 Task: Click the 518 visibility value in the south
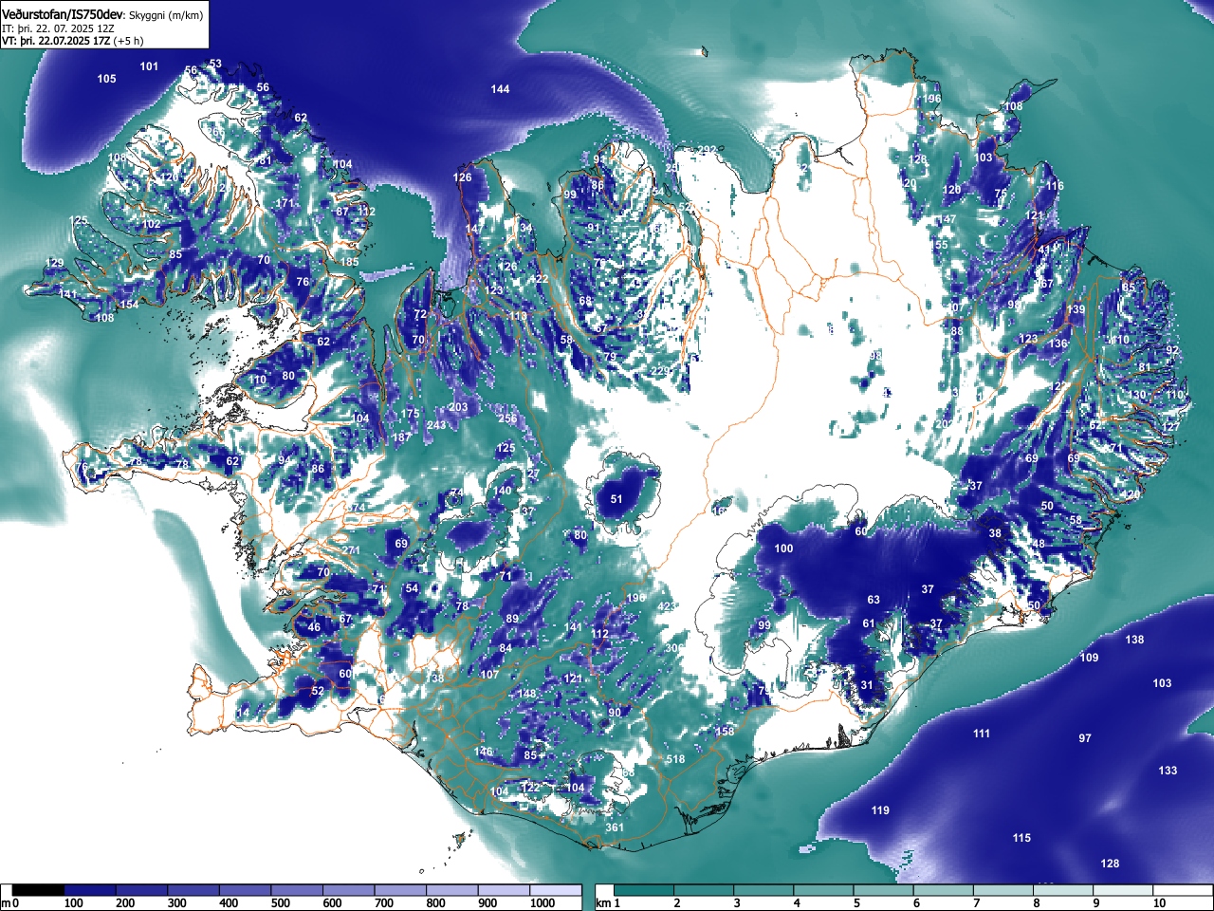point(675,759)
